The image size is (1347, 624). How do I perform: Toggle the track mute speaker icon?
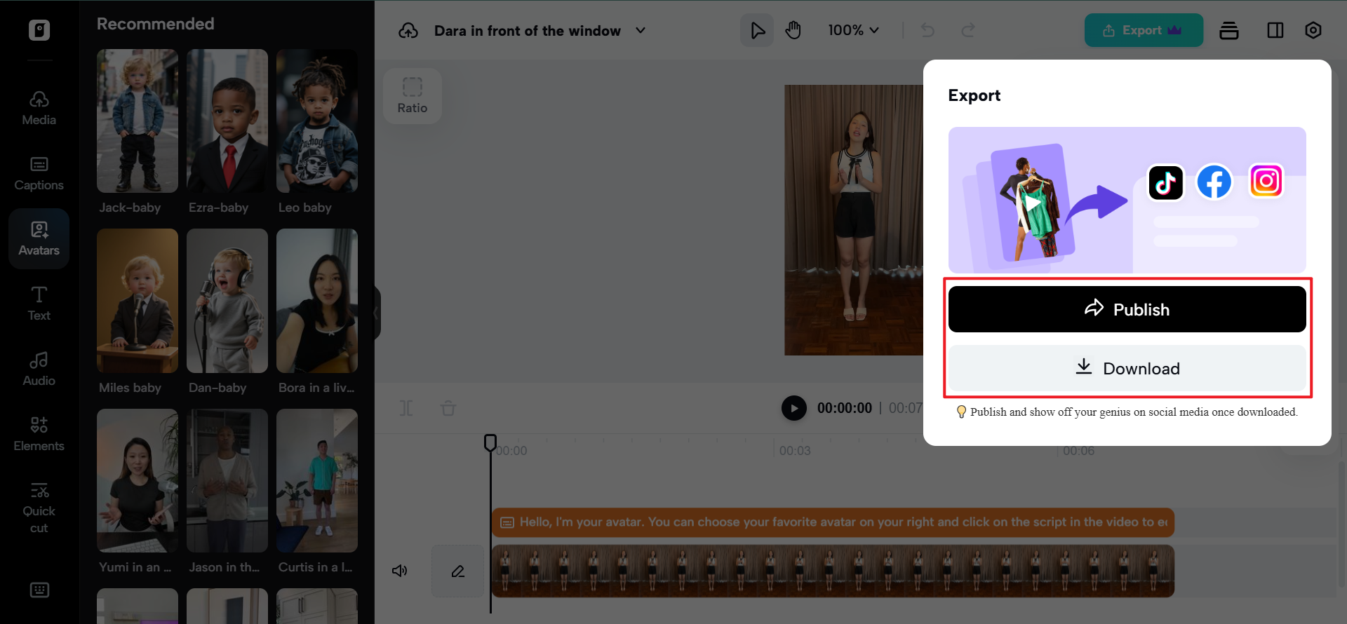click(x=400, y=571)
